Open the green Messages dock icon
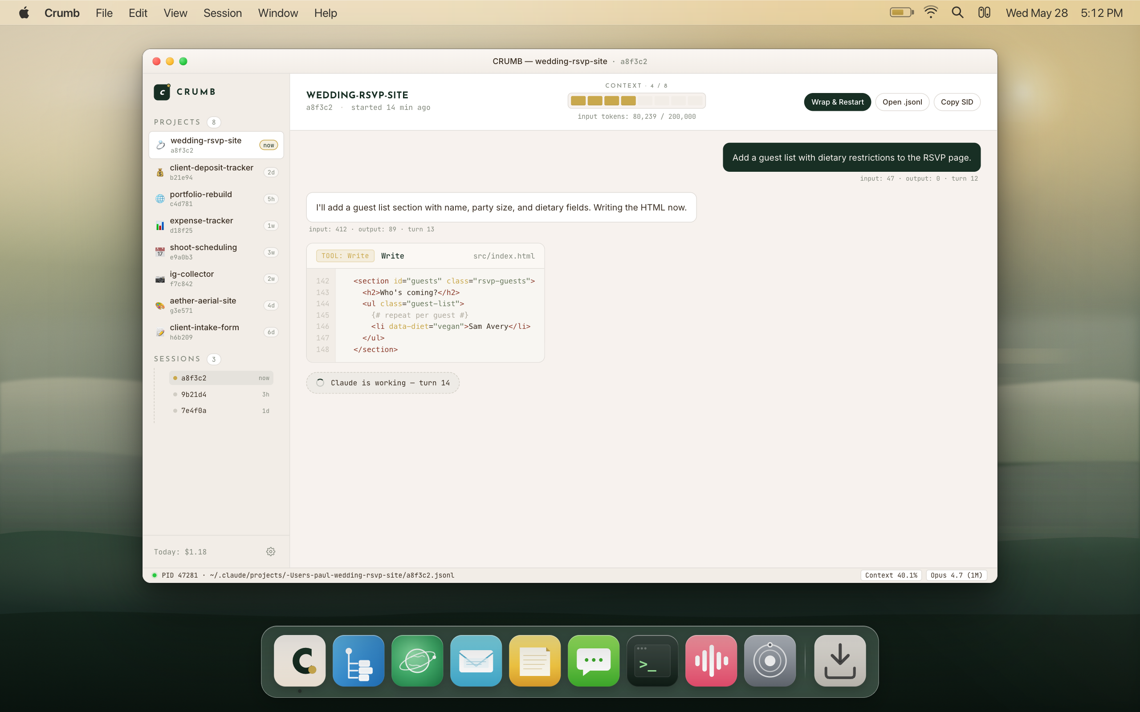 594,661
